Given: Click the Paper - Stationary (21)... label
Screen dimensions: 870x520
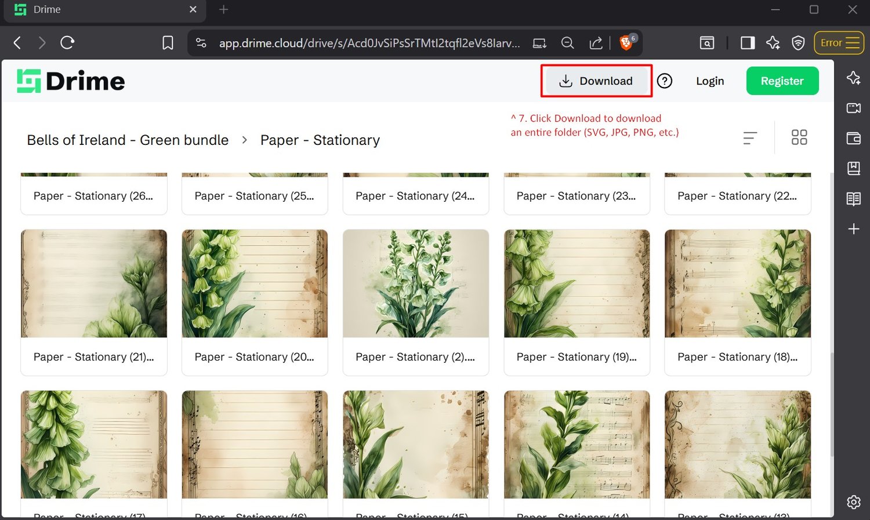Looking at the screenshot, I should coord(94,357).
